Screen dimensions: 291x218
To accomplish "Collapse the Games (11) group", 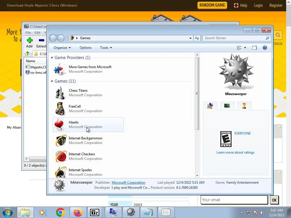I will (x=52, y=81).
